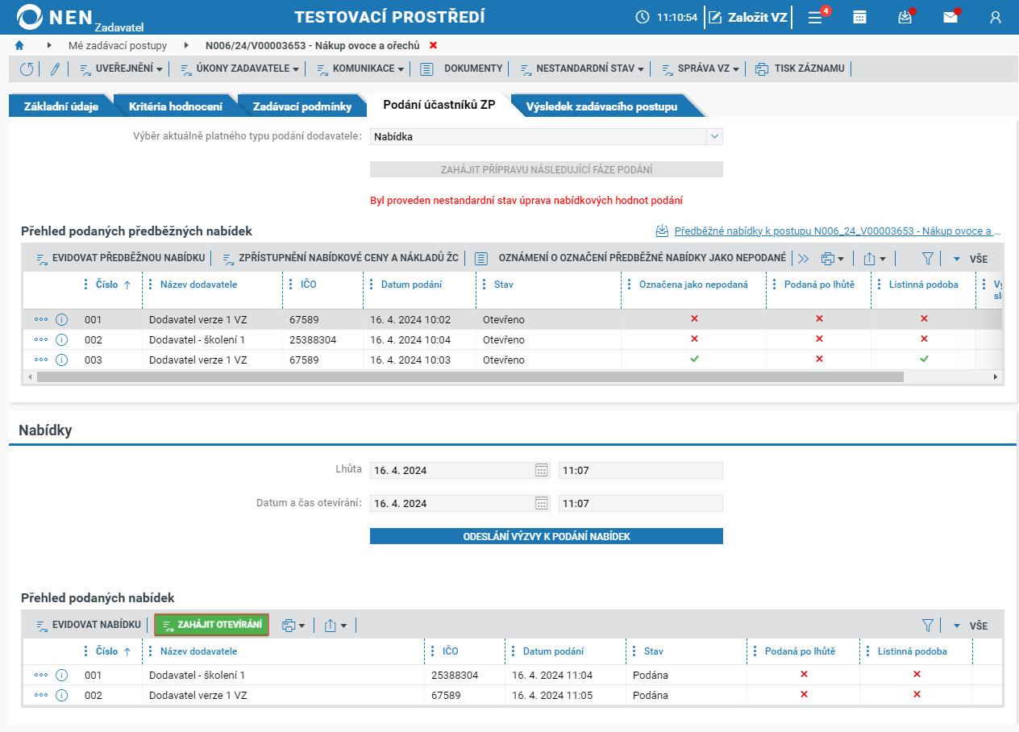Open DOKUMENTY in the toolbar

tap(462, 69)
